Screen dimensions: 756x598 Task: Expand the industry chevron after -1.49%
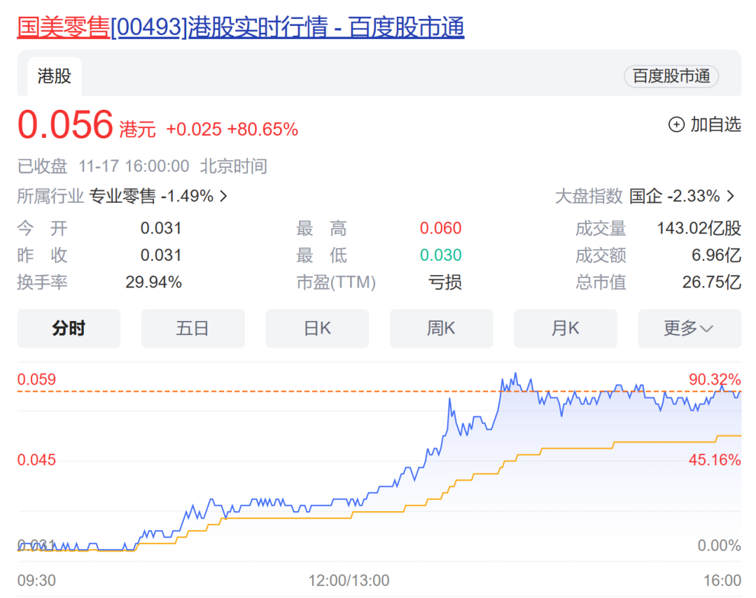coord(223,196)
